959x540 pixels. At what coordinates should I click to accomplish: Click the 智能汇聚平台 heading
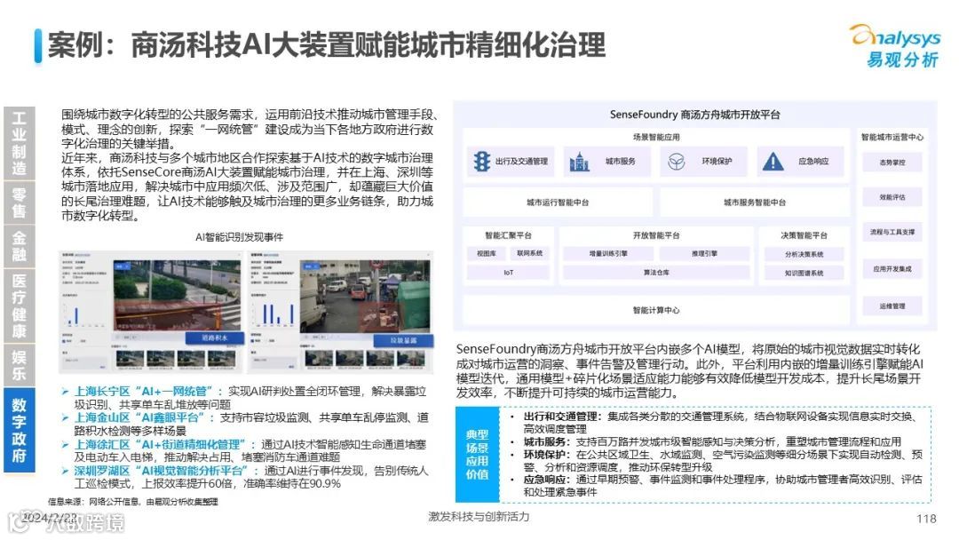click(508, 235)
